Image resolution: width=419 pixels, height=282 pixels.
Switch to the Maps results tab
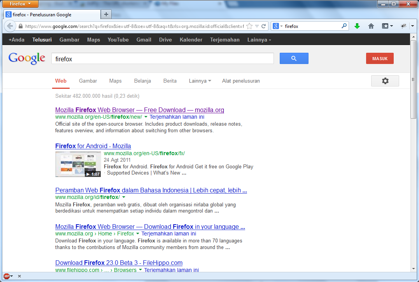pyautogui.click(x=116, y=81)
